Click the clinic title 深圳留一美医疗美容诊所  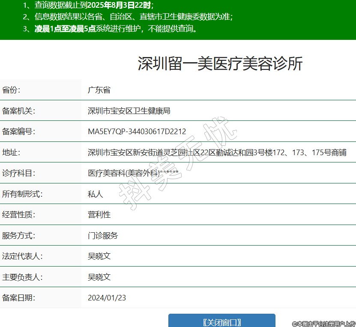(x=220, y=64)
